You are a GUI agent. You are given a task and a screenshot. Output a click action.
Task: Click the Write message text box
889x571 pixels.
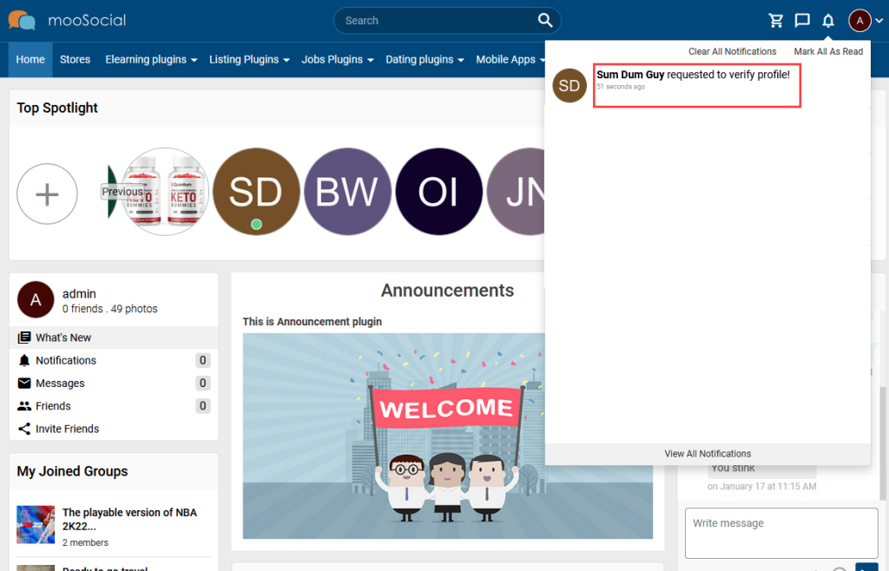pos(781,533)
